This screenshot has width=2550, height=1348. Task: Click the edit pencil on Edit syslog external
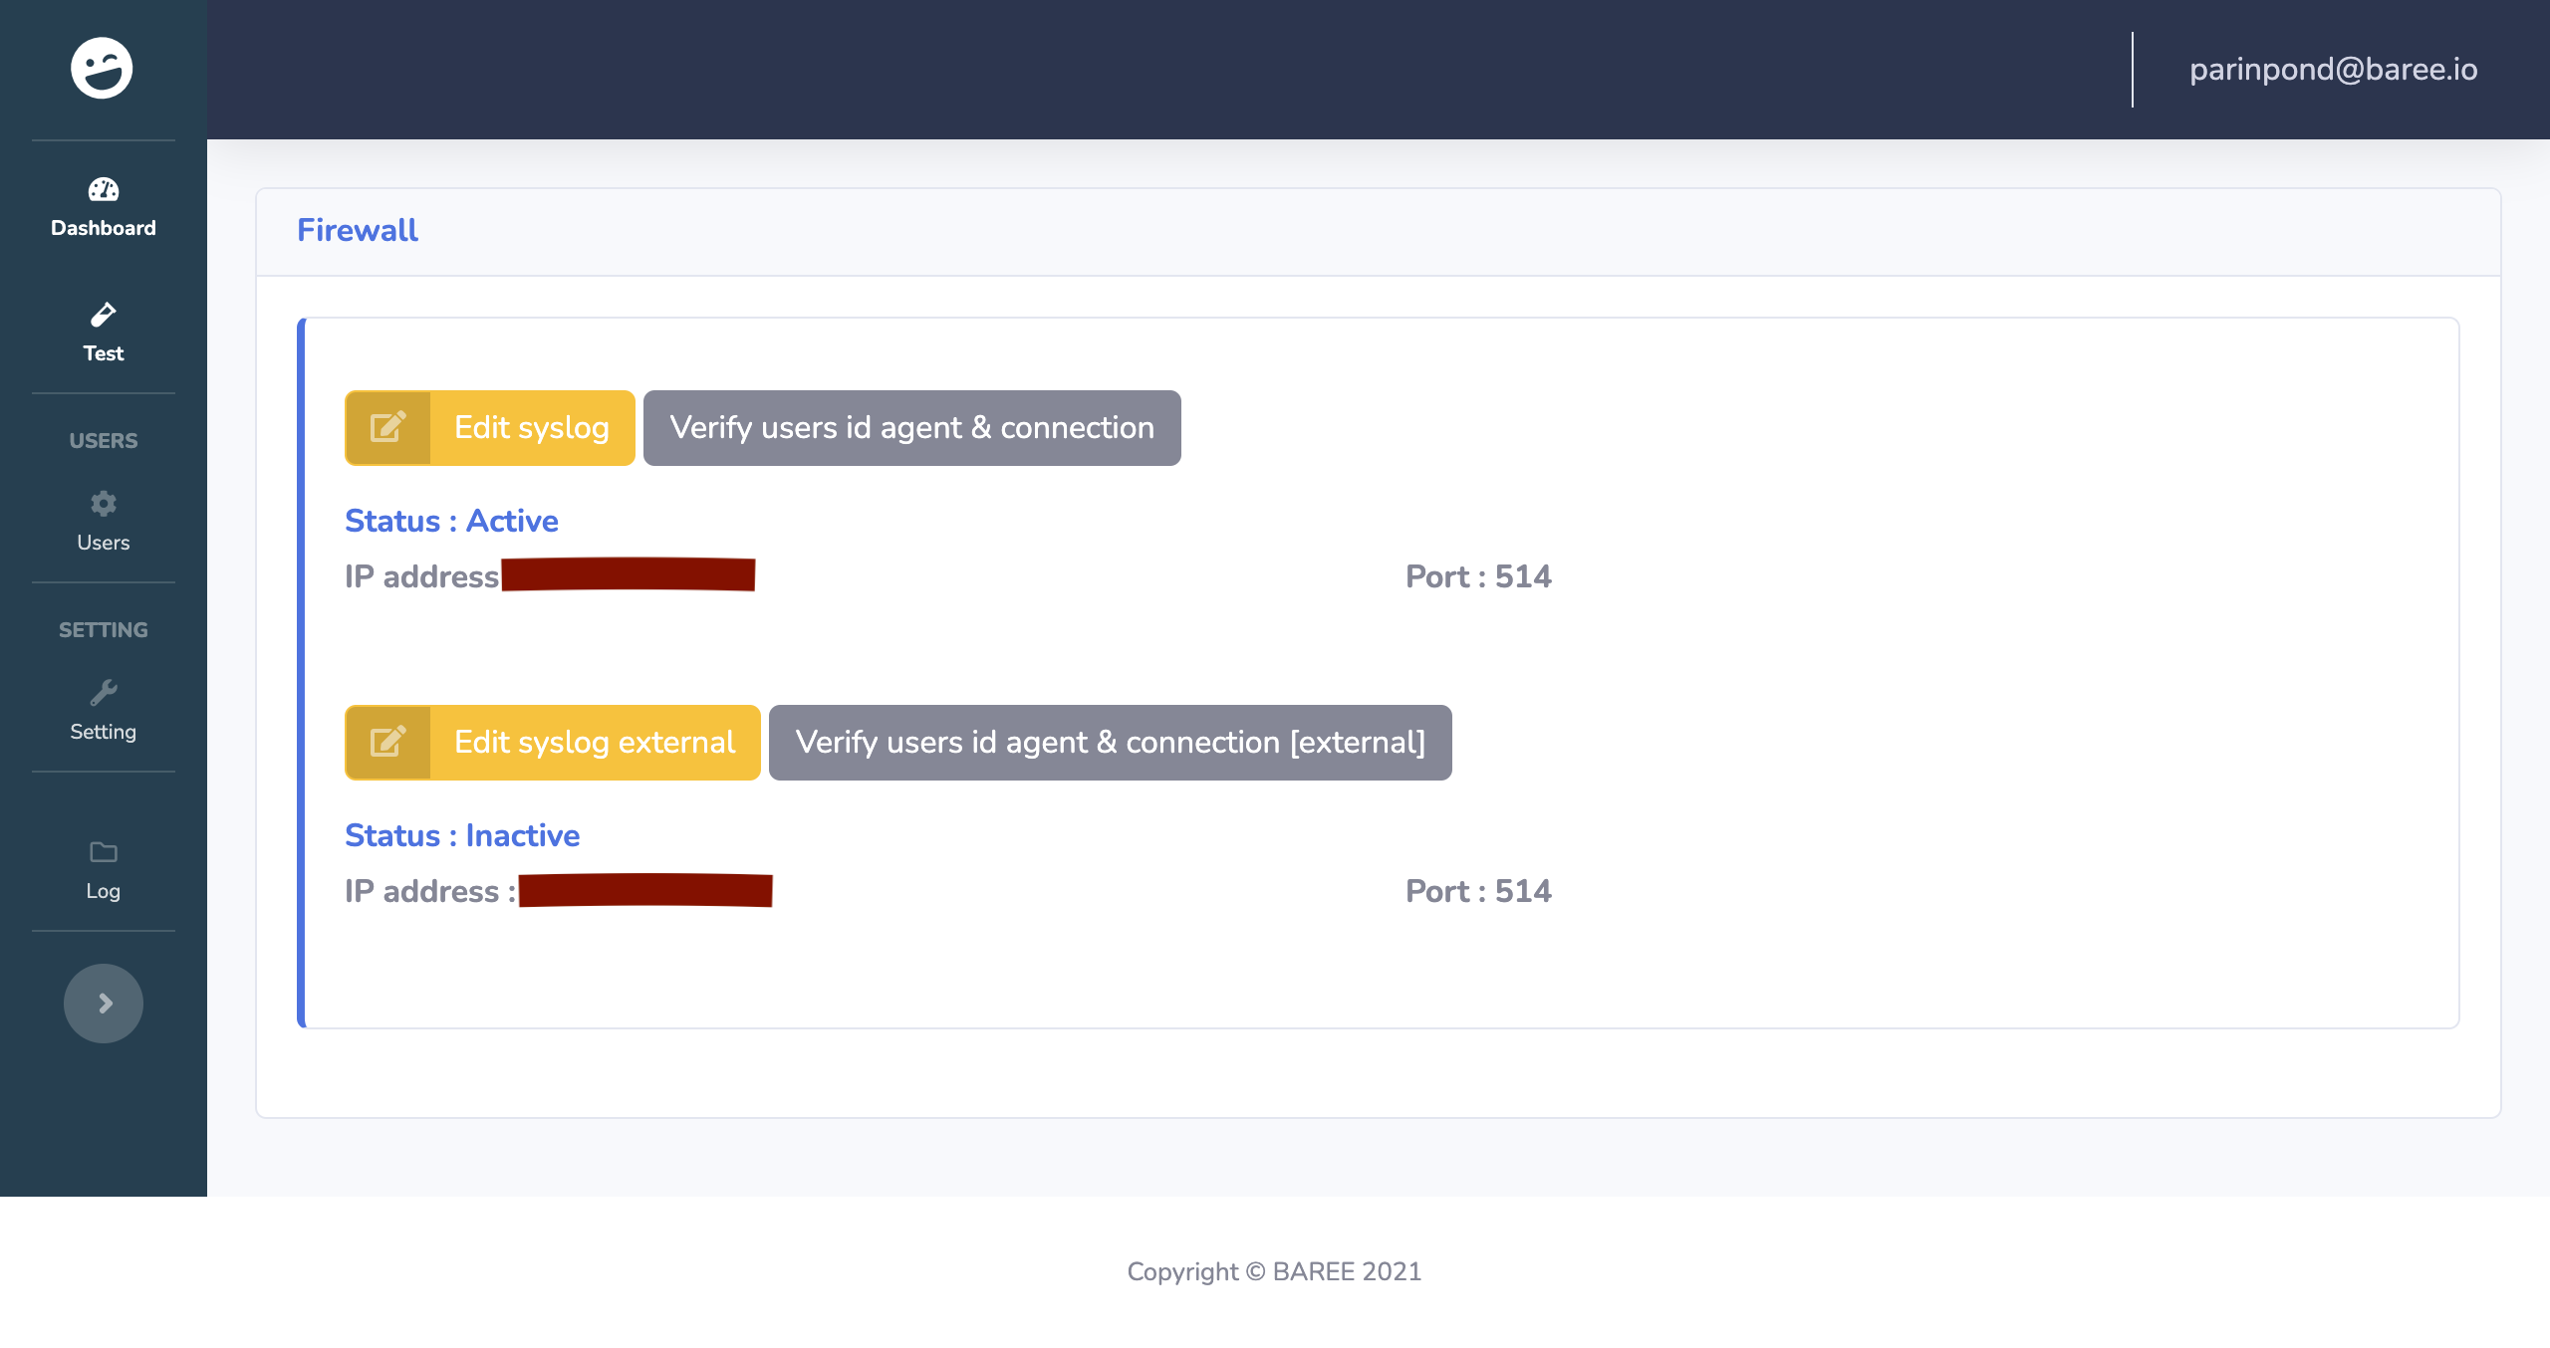(387, 742)
